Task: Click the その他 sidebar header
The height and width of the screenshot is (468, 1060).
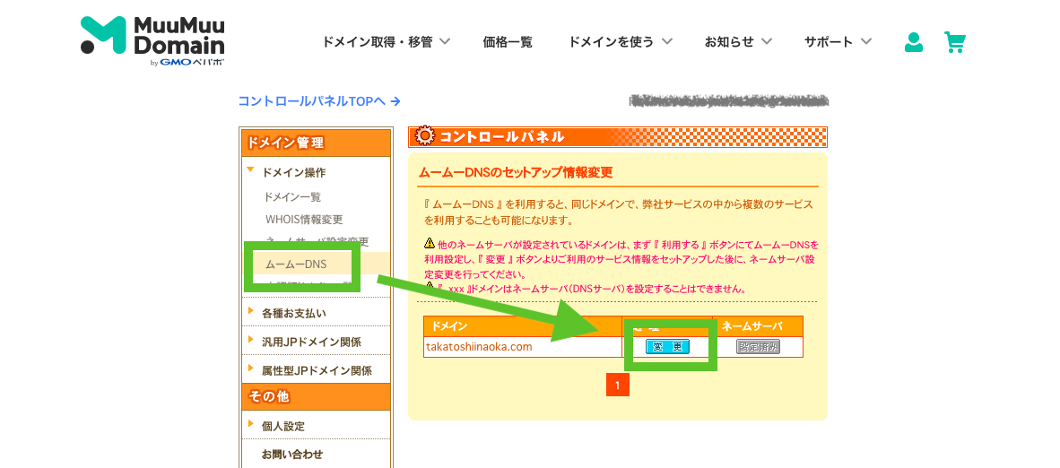Action: click(316, 396)
